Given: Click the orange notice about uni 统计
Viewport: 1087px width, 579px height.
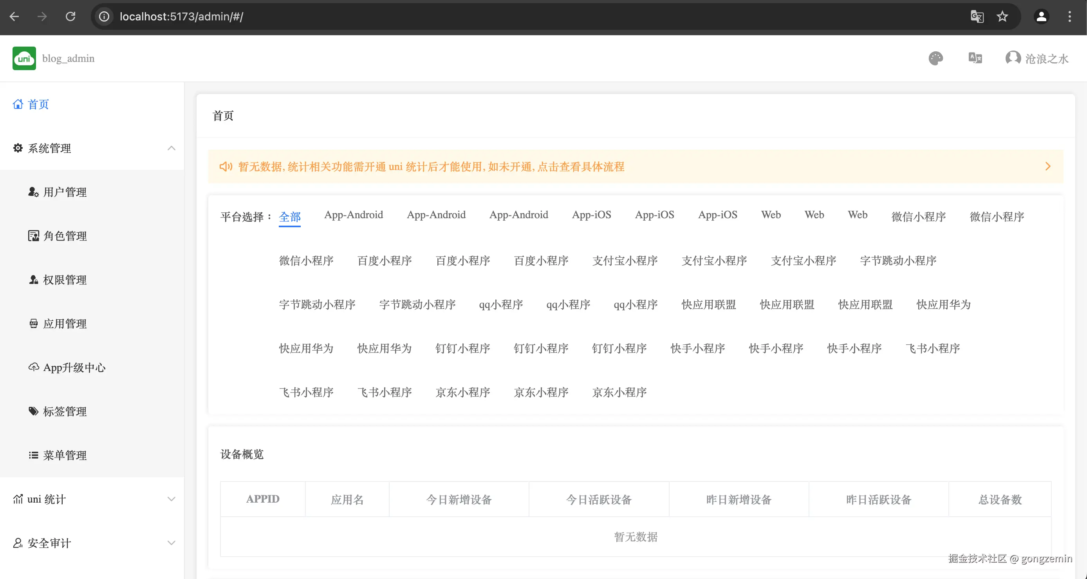Looking at the screenshot, I should pyautogui.click(x=430, y=167).
